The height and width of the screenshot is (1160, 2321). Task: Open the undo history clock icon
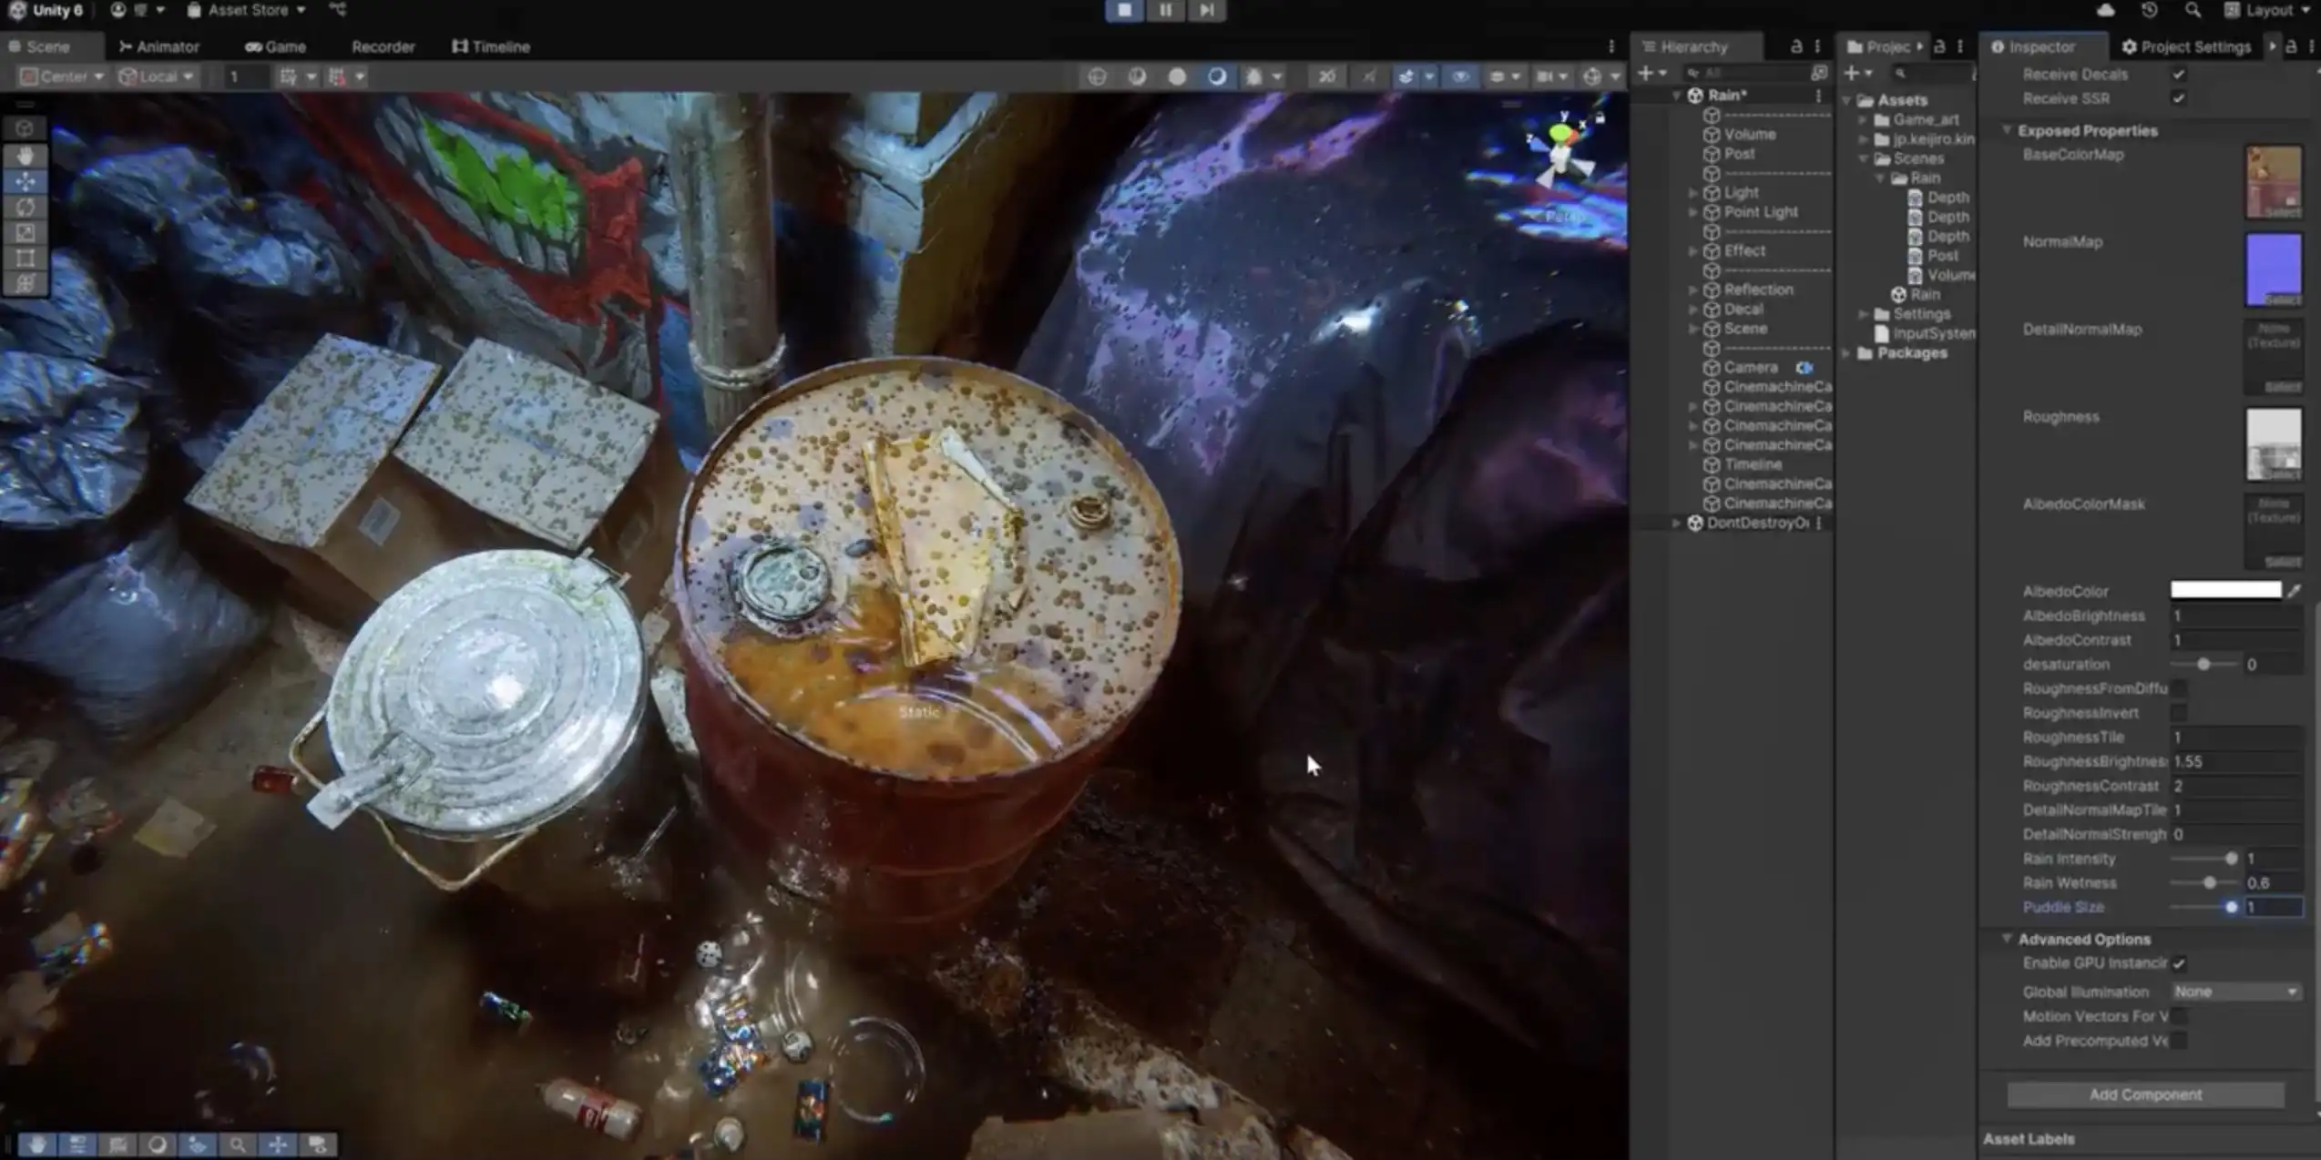tap(2149, 10)
